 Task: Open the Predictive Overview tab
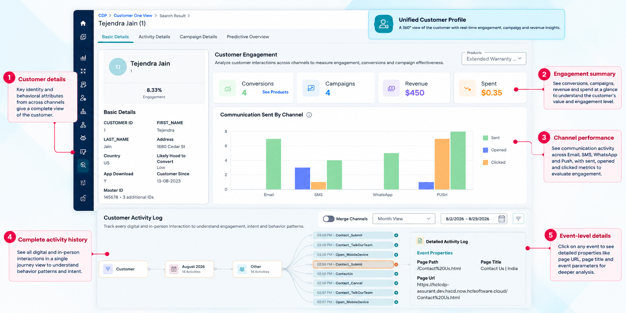248,37
